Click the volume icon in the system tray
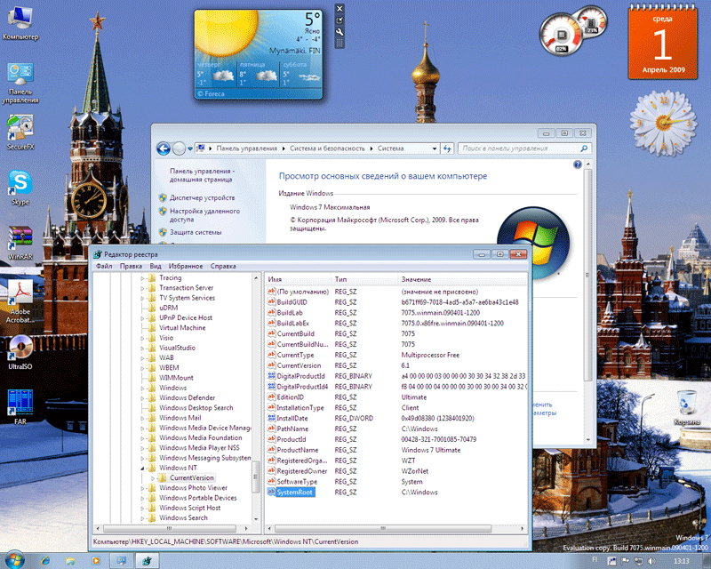 pyautogui.click(x=652, y=561)
